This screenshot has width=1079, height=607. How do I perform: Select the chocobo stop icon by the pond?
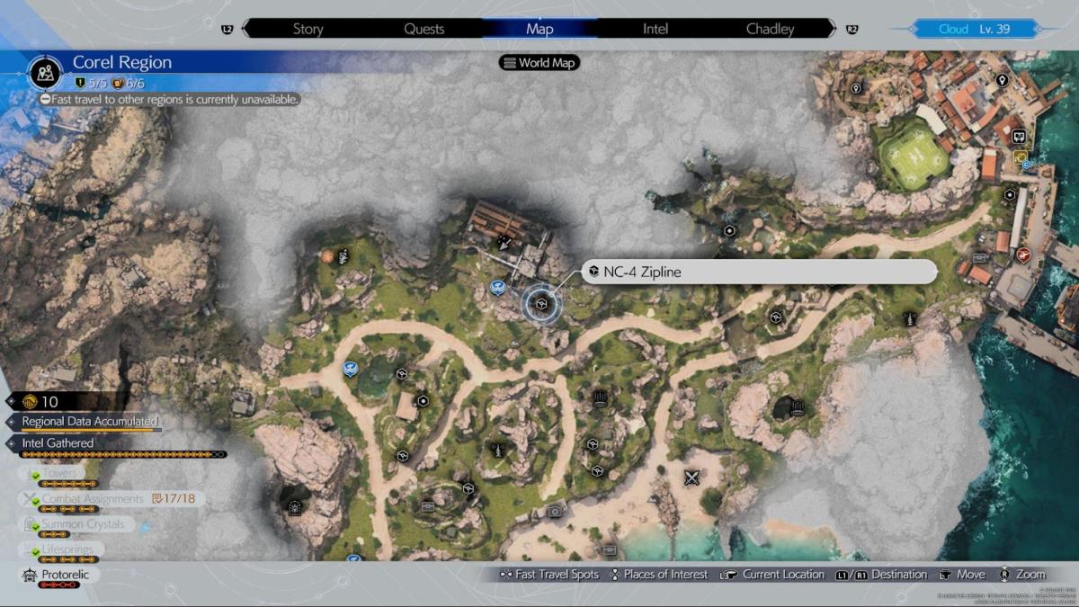(350, 369)
